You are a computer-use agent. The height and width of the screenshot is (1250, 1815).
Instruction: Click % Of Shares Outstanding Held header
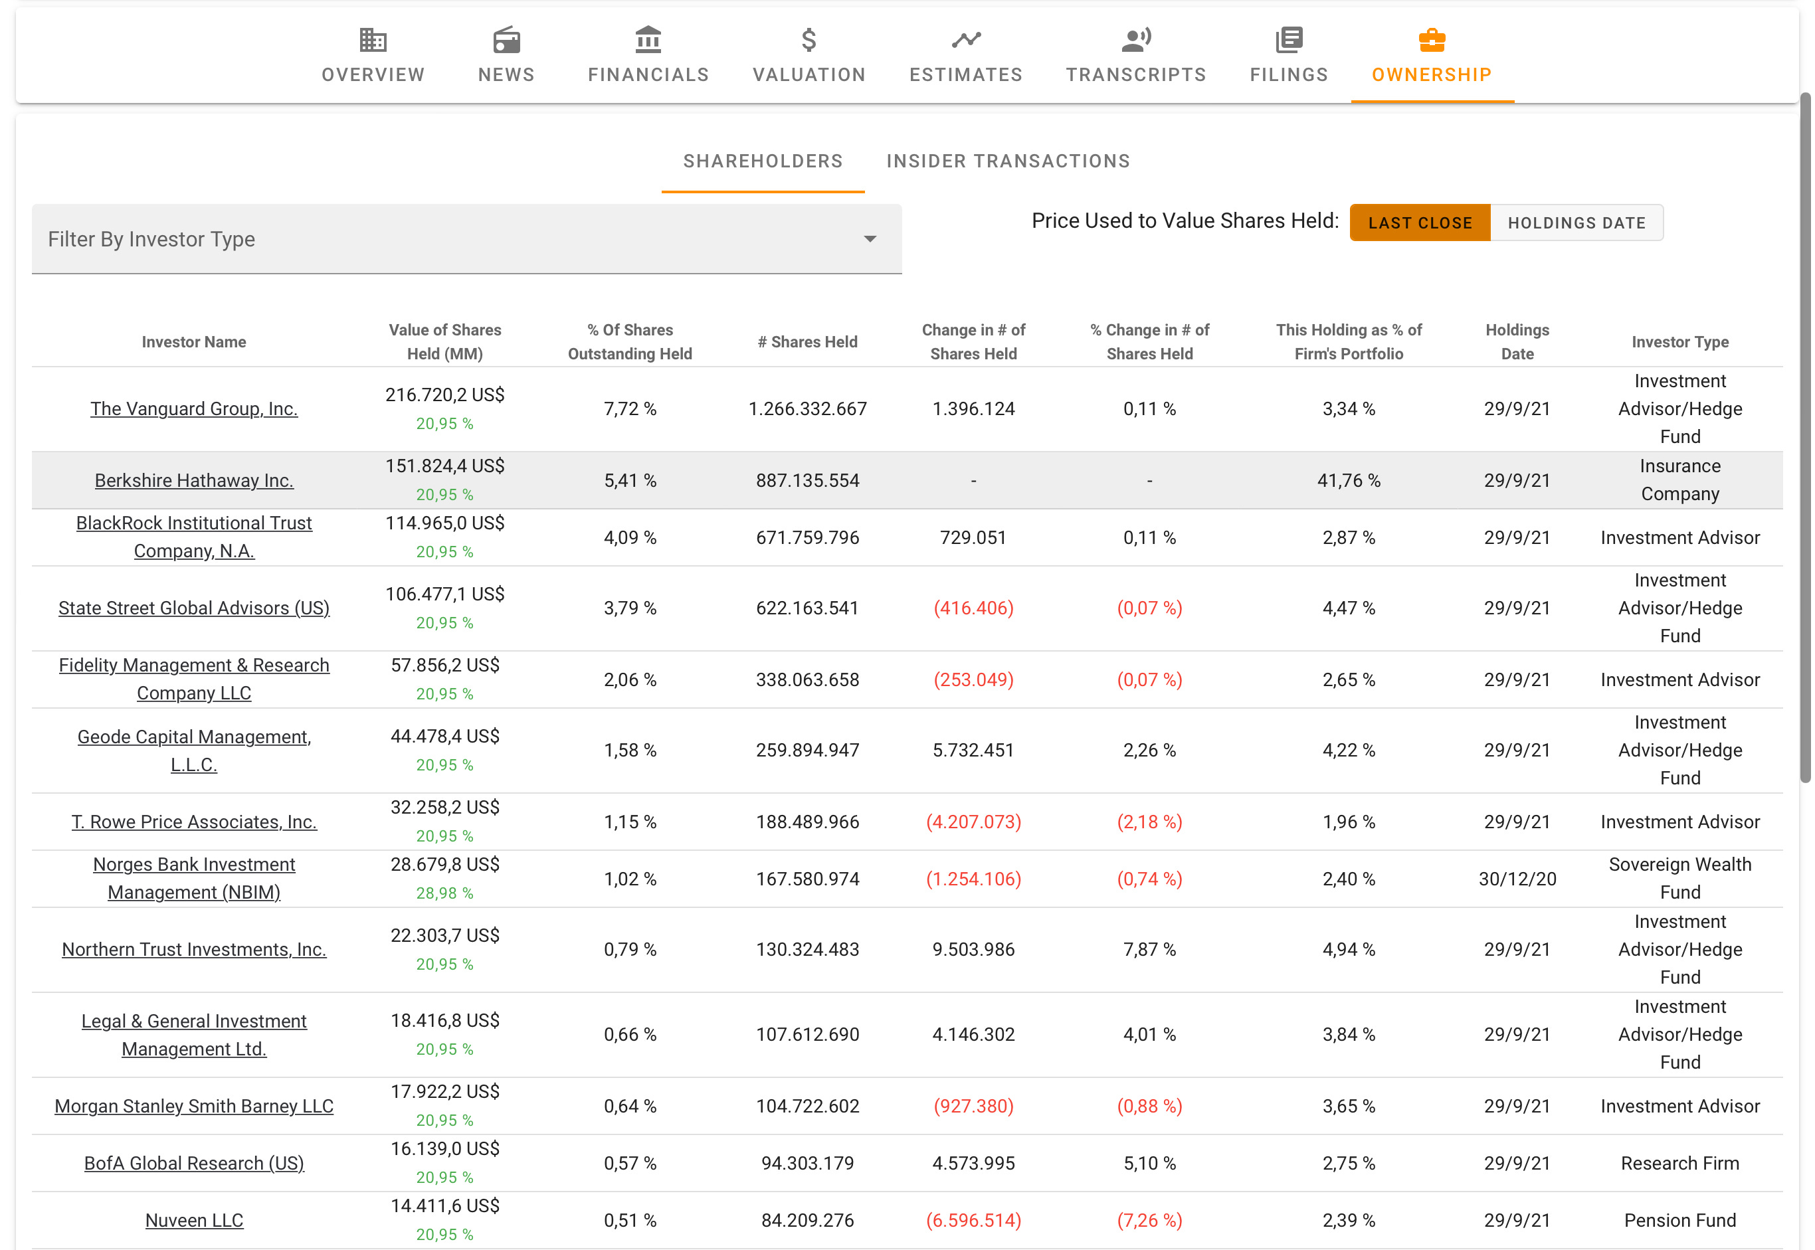(630, 342)
